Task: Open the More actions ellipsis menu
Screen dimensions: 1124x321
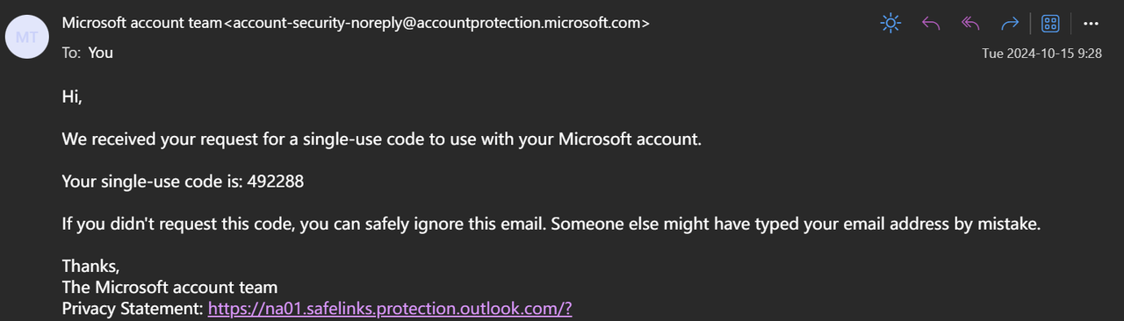Action: click(x=1091, y=24)
